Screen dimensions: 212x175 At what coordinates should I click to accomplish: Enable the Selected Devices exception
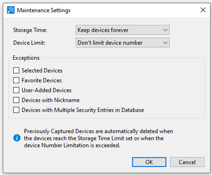pyautogui.click(x=16, y=70)
